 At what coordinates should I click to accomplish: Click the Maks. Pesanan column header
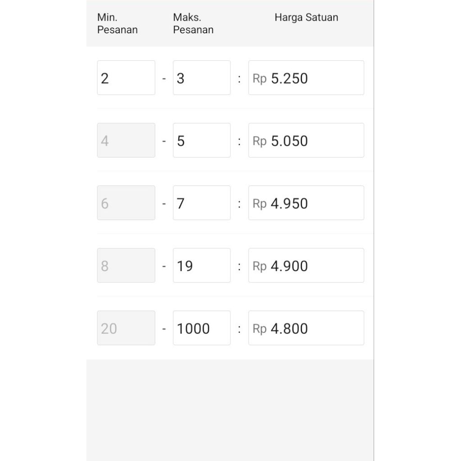coord(193,24)
